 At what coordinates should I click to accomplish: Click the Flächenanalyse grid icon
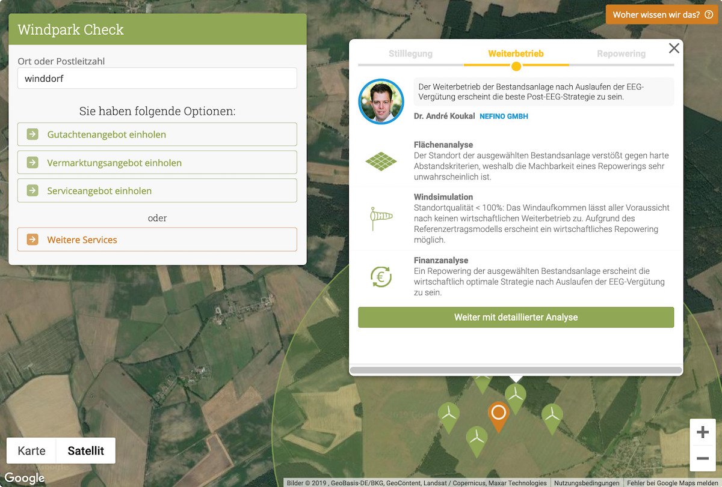coord(381,161)
